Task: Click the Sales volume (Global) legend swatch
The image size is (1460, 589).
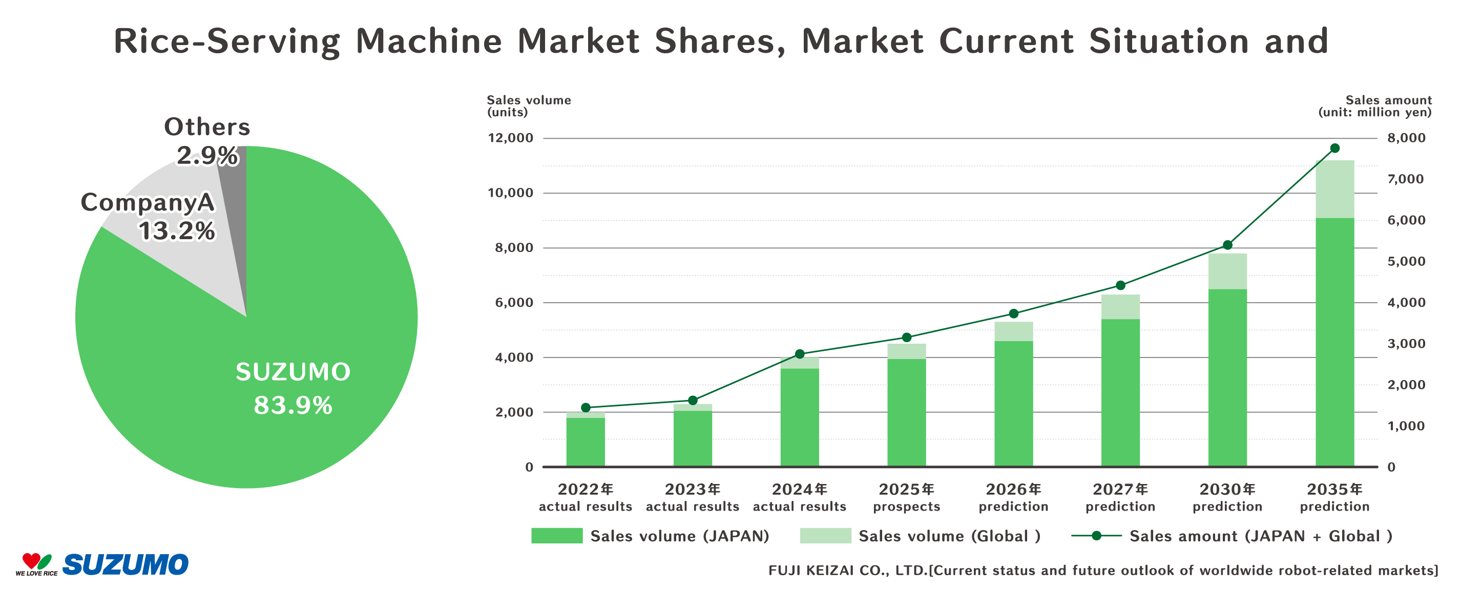Action: pyautogui.click(x=825, y=536)
